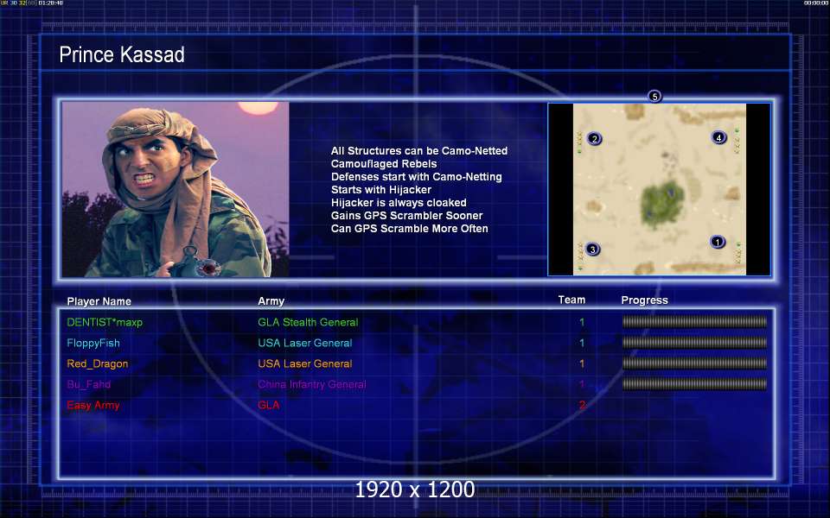Click 'All Structures can be Camo-Netted' line
The width and height of the screenshot is (830, 518).
(x=419, y=150)
